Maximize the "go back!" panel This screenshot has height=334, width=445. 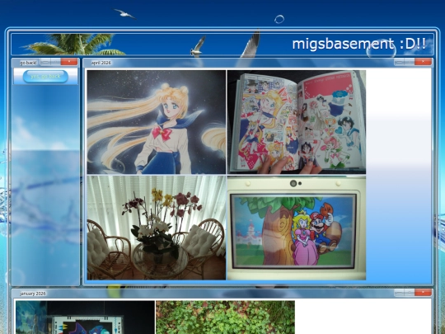(56, 62)
